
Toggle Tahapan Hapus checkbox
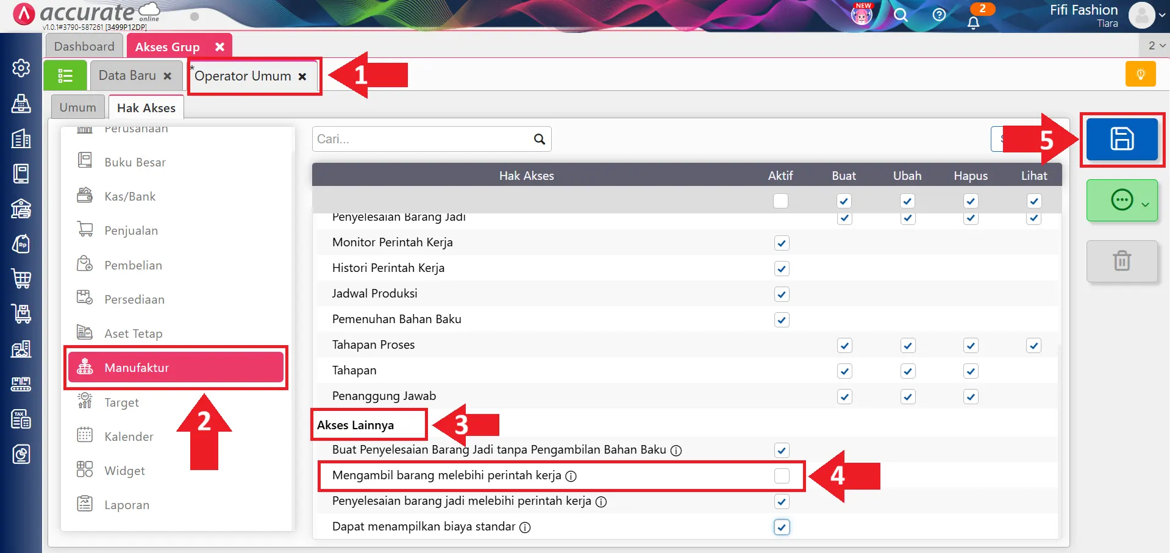click(x=971, y=371)
